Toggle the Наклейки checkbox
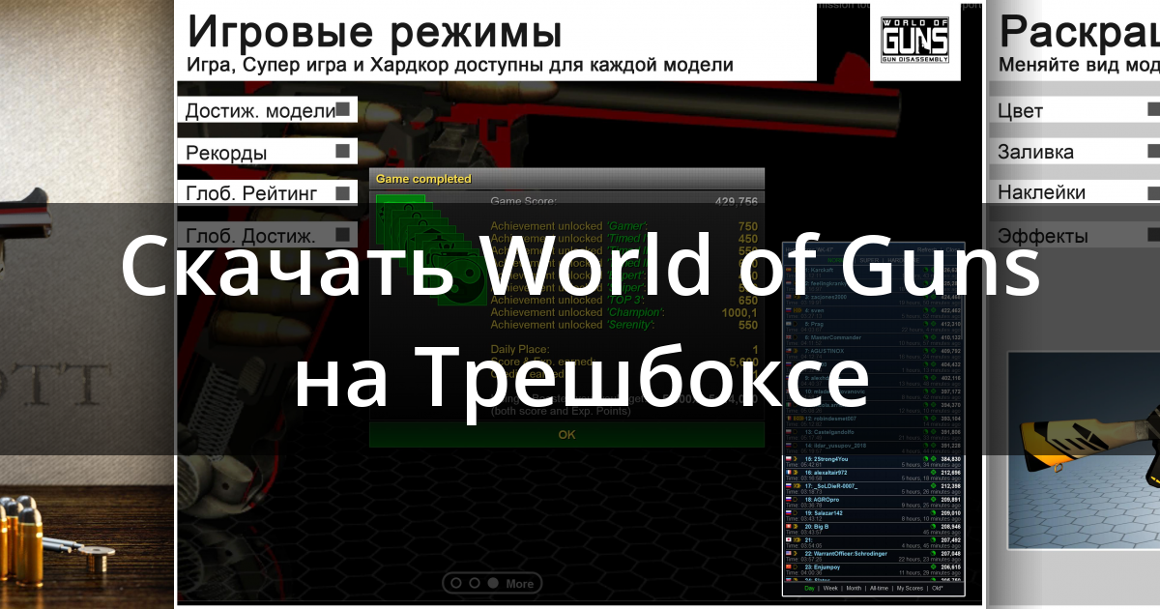Viewport: 1160px width, 609px height. coord(1153,192)
